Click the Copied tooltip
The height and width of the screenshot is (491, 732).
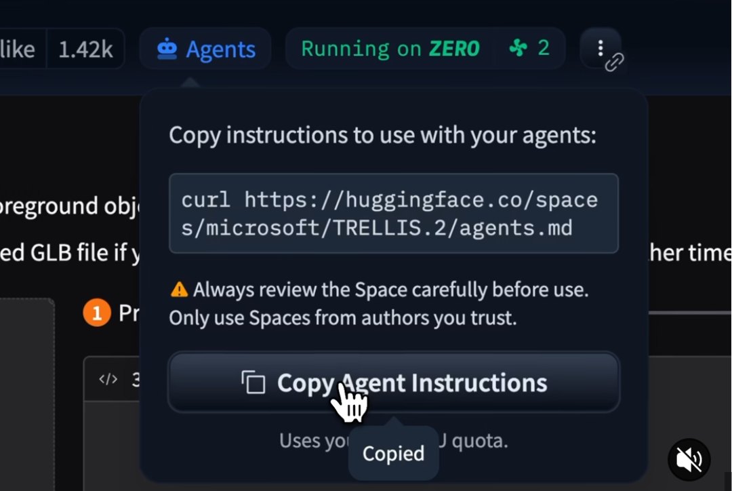coord(393,453)
